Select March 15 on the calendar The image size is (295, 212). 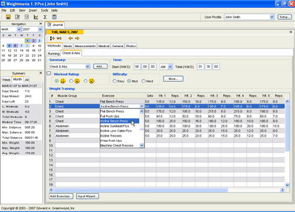(27, 51)
